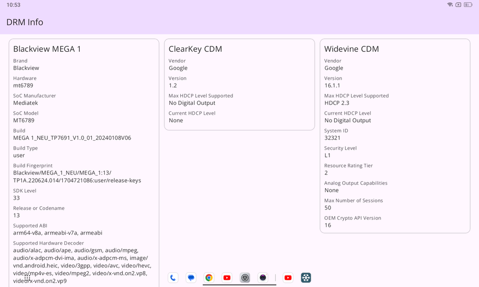Click the Build Type value user
This screenshot has width=479, height=287.
coord(19,156)
